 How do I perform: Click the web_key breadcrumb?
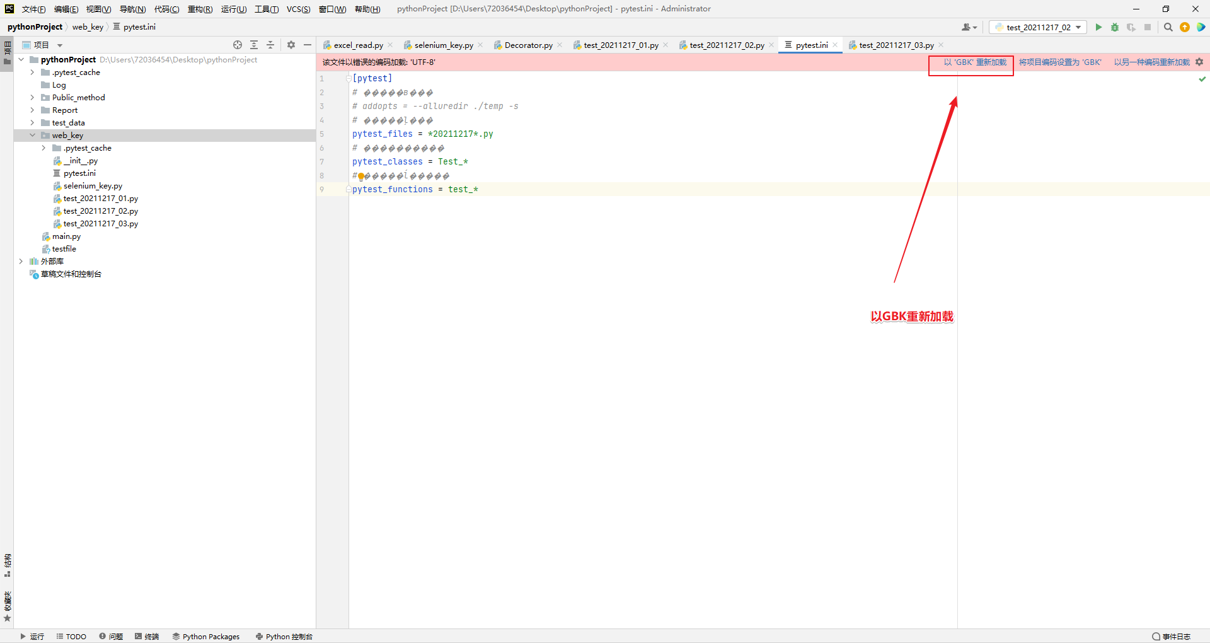(88, 27)
